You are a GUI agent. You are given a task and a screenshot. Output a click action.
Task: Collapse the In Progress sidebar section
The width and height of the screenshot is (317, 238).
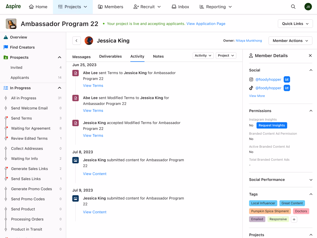click(x=59, y=88)
